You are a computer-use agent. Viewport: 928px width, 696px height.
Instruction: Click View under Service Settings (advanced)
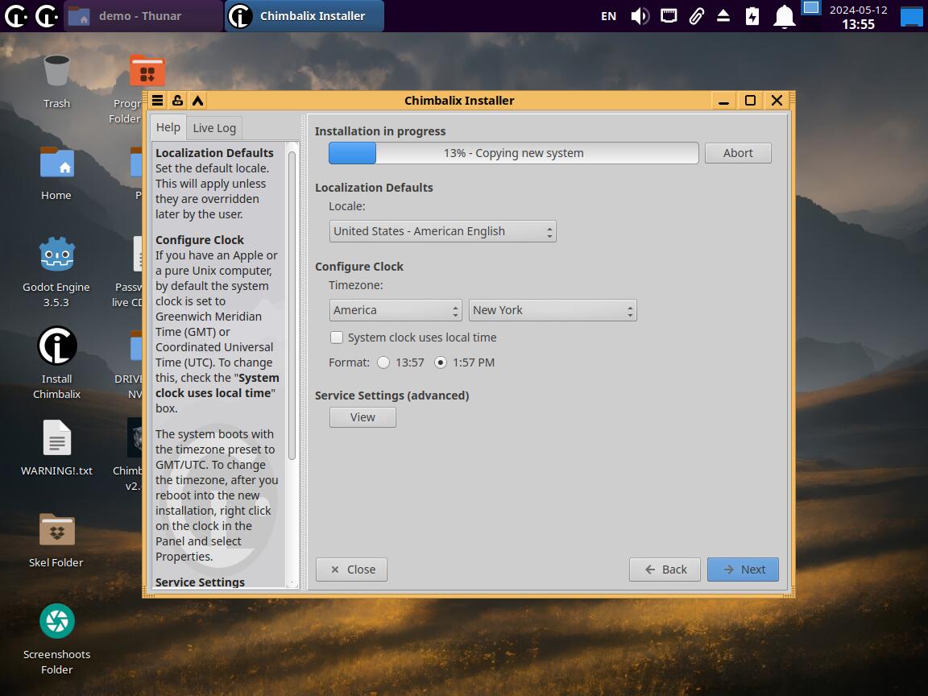(362, 417)
